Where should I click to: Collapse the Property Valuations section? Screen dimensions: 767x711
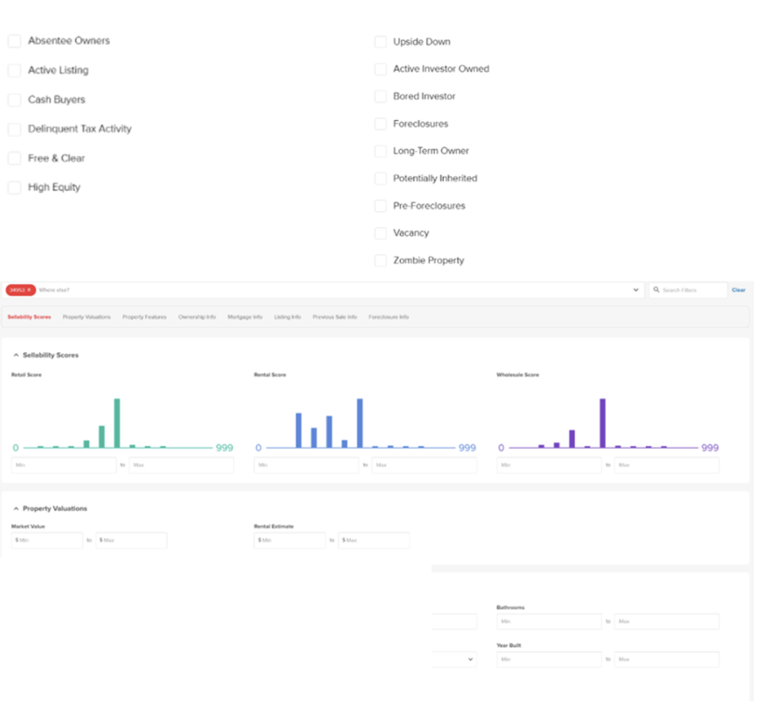15,508
